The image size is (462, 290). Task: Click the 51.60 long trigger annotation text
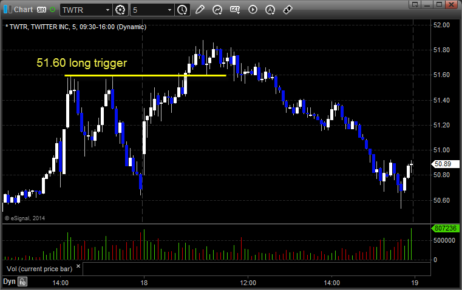point(81,62)
